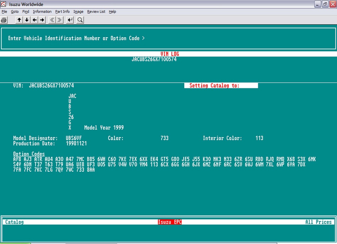The height and width of the screenshot is (244, 337).
Task: Select option code GT5
Action: tap(164, 159)
